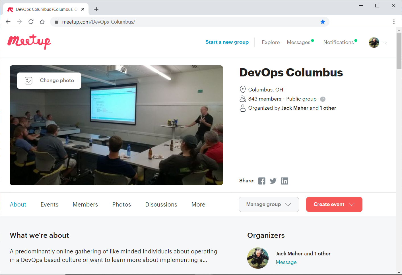Expand the Create event dropdown
Screen dimensions: 402x275
[334, 204]
